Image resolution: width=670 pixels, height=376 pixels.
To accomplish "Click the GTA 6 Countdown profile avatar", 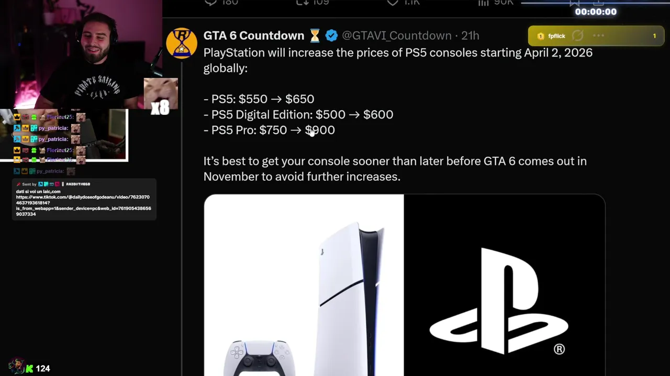I will tap(181, 43).
